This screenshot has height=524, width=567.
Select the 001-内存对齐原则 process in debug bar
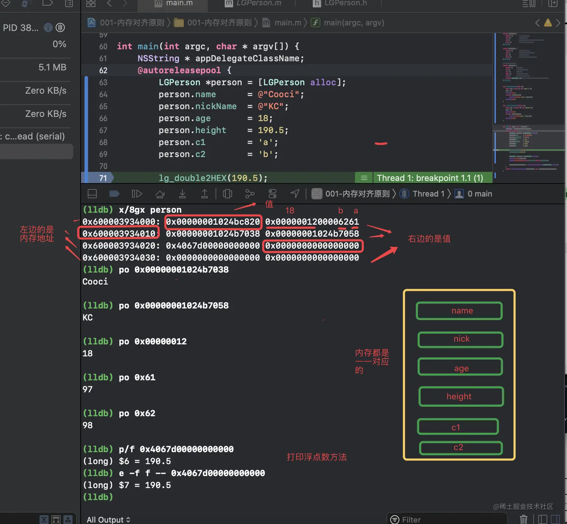pos(351,194)
